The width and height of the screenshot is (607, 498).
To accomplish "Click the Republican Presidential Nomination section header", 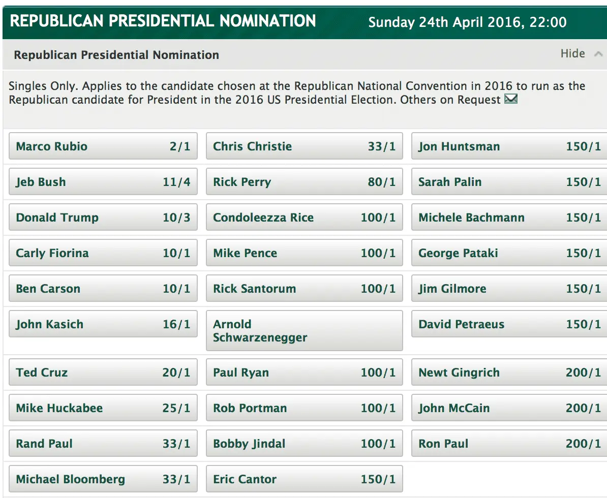I will tap(116, 55).
